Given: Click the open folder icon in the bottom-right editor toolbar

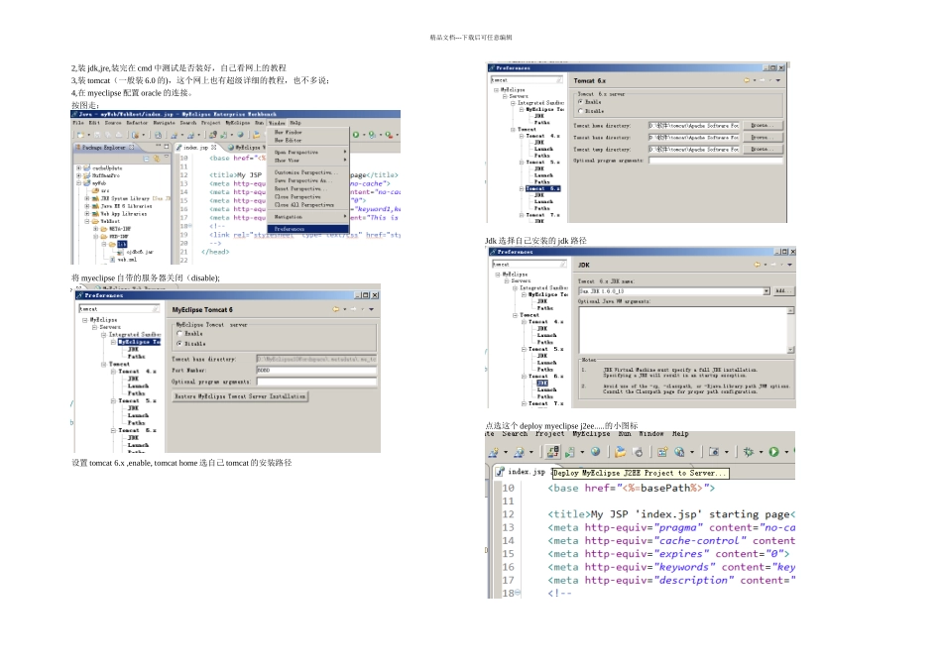Looking at the screenshot, I should point(621,452).
